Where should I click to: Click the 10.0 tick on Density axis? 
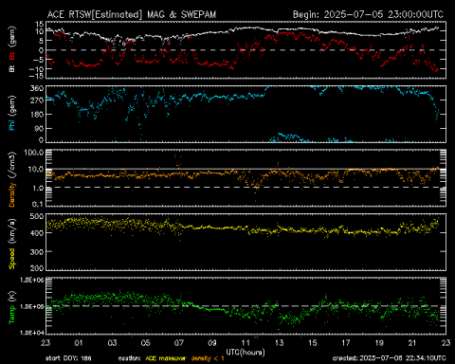tap(36, 170)
